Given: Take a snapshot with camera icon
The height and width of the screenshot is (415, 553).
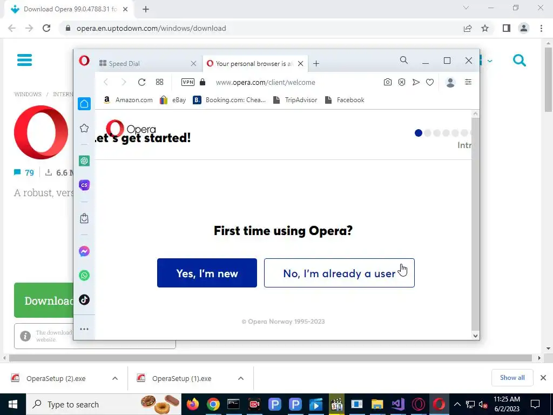Looking at the screenshot, I should tap(388, 82).
